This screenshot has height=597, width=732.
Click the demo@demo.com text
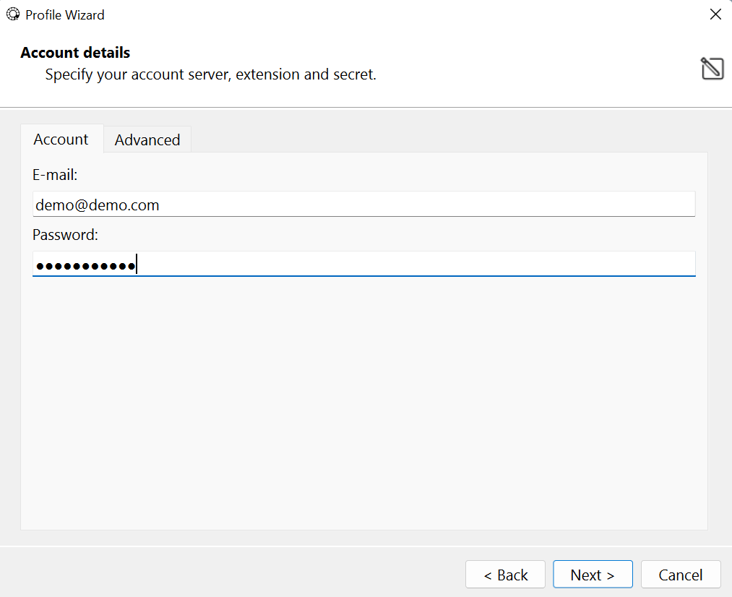pos(98,205)
